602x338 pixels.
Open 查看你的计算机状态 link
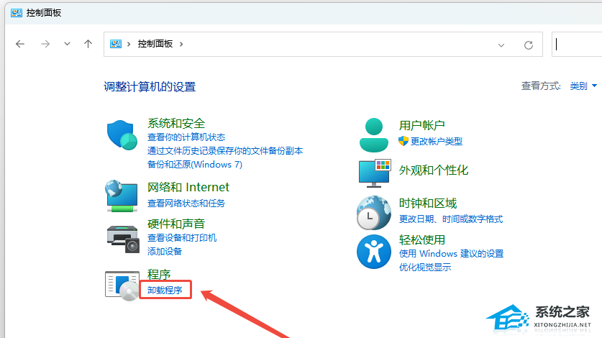tap(186, 137)
